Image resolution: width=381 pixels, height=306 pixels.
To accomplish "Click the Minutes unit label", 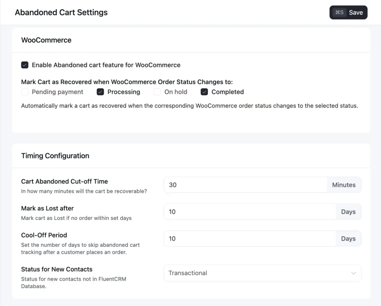I will coord(343,185).
